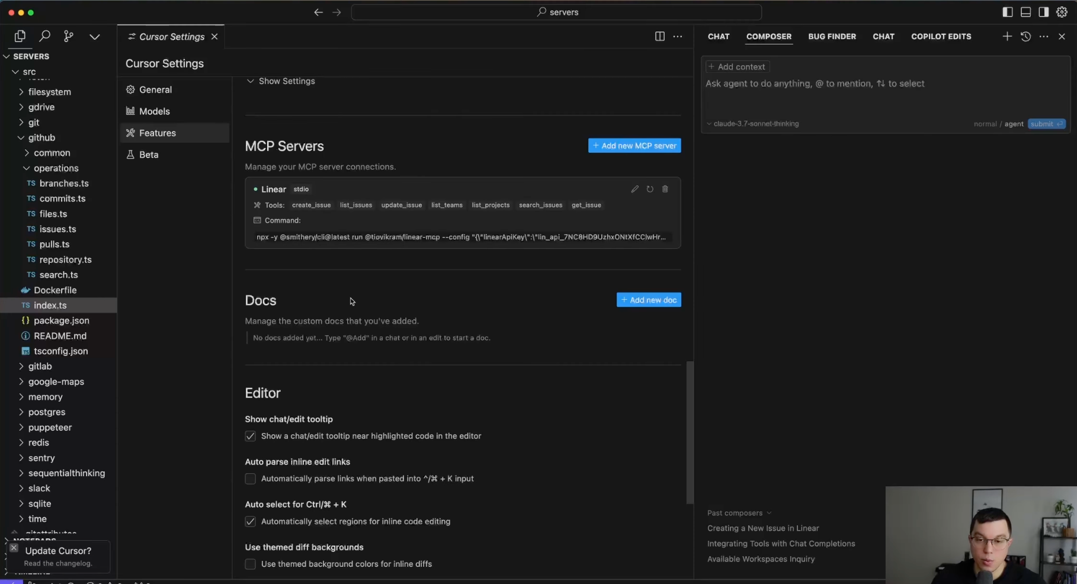Image resolution: width=1077 pixels, height=584 pixels.
Task: Edit the Linear MCP server
Action: (x=634, y=189)
